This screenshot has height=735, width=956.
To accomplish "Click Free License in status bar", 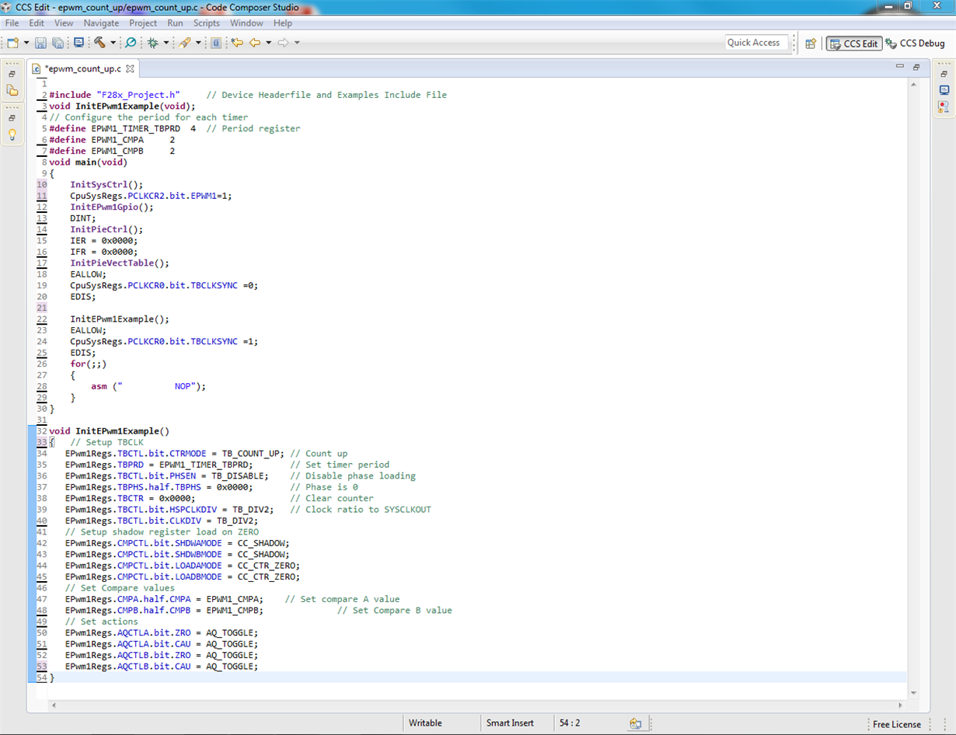I will point(896,724).
